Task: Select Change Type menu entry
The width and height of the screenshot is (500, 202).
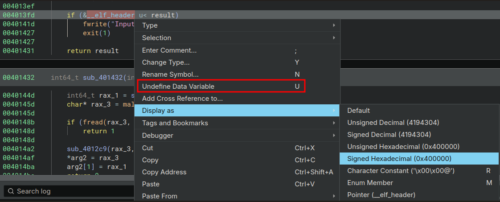Action: 166,62
